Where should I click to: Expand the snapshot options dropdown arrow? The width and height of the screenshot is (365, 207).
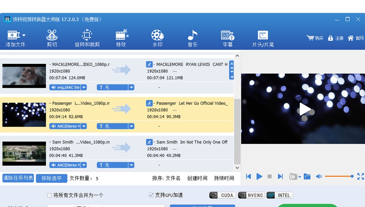pos(300,177)
